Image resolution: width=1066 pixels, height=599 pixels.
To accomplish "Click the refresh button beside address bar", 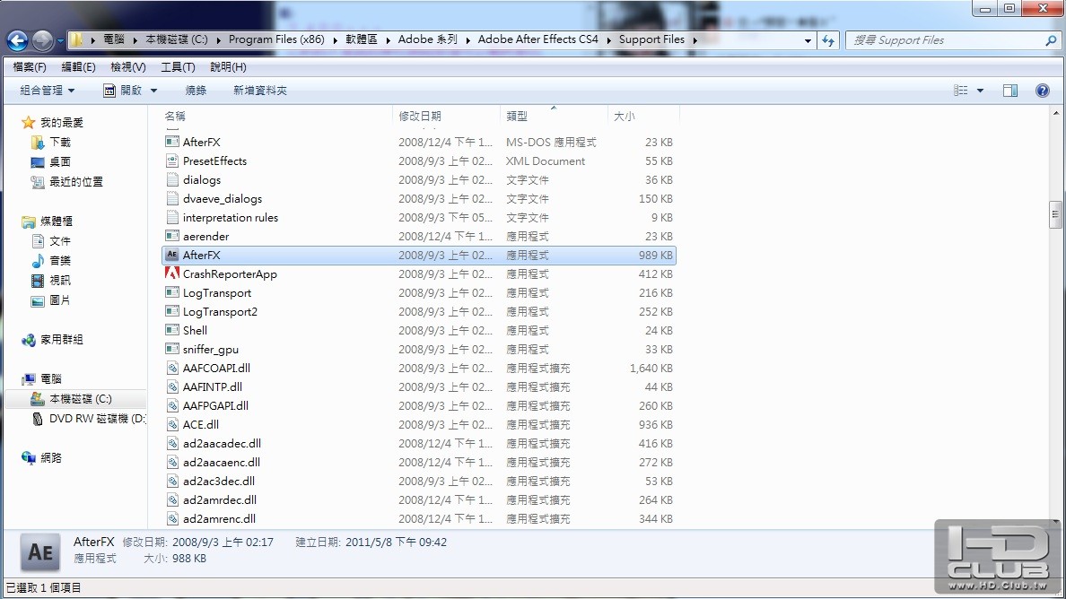I will click(828, 40).
